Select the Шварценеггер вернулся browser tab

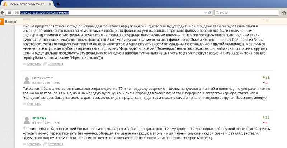[x=27, y=4]
